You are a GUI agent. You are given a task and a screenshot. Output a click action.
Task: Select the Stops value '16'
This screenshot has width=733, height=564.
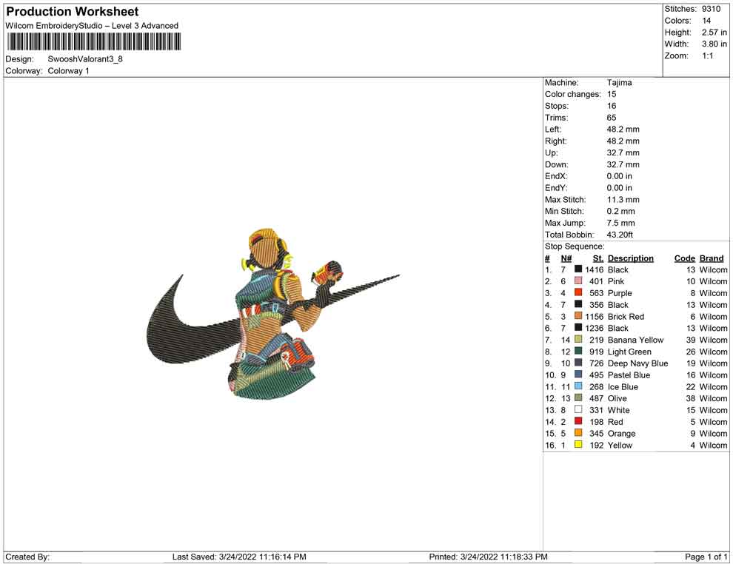(x=612, y=106)
